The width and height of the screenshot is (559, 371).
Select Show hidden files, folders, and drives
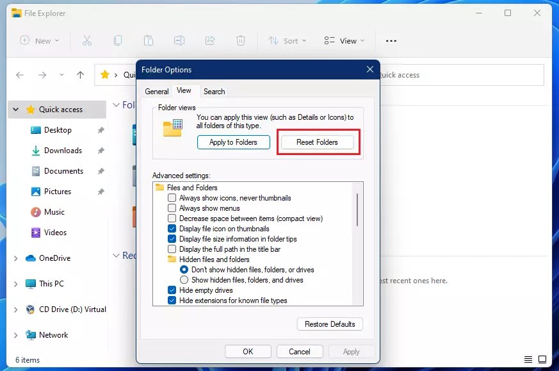[x=184, y=278]
